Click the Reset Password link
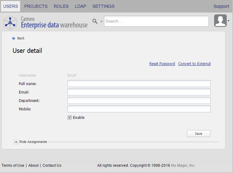 [162, 64]
